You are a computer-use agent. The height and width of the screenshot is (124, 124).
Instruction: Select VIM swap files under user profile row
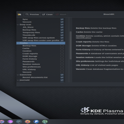pyautogui.click(x=41, y=40)
